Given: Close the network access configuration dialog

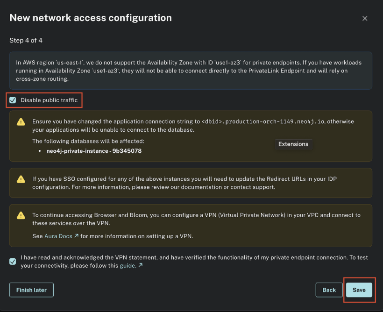Looking at the screenshot, I should pos(365,18).
